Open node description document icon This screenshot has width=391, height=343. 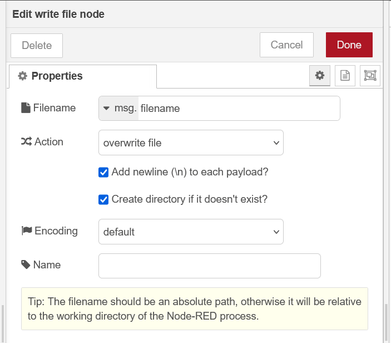click(345, 75)
